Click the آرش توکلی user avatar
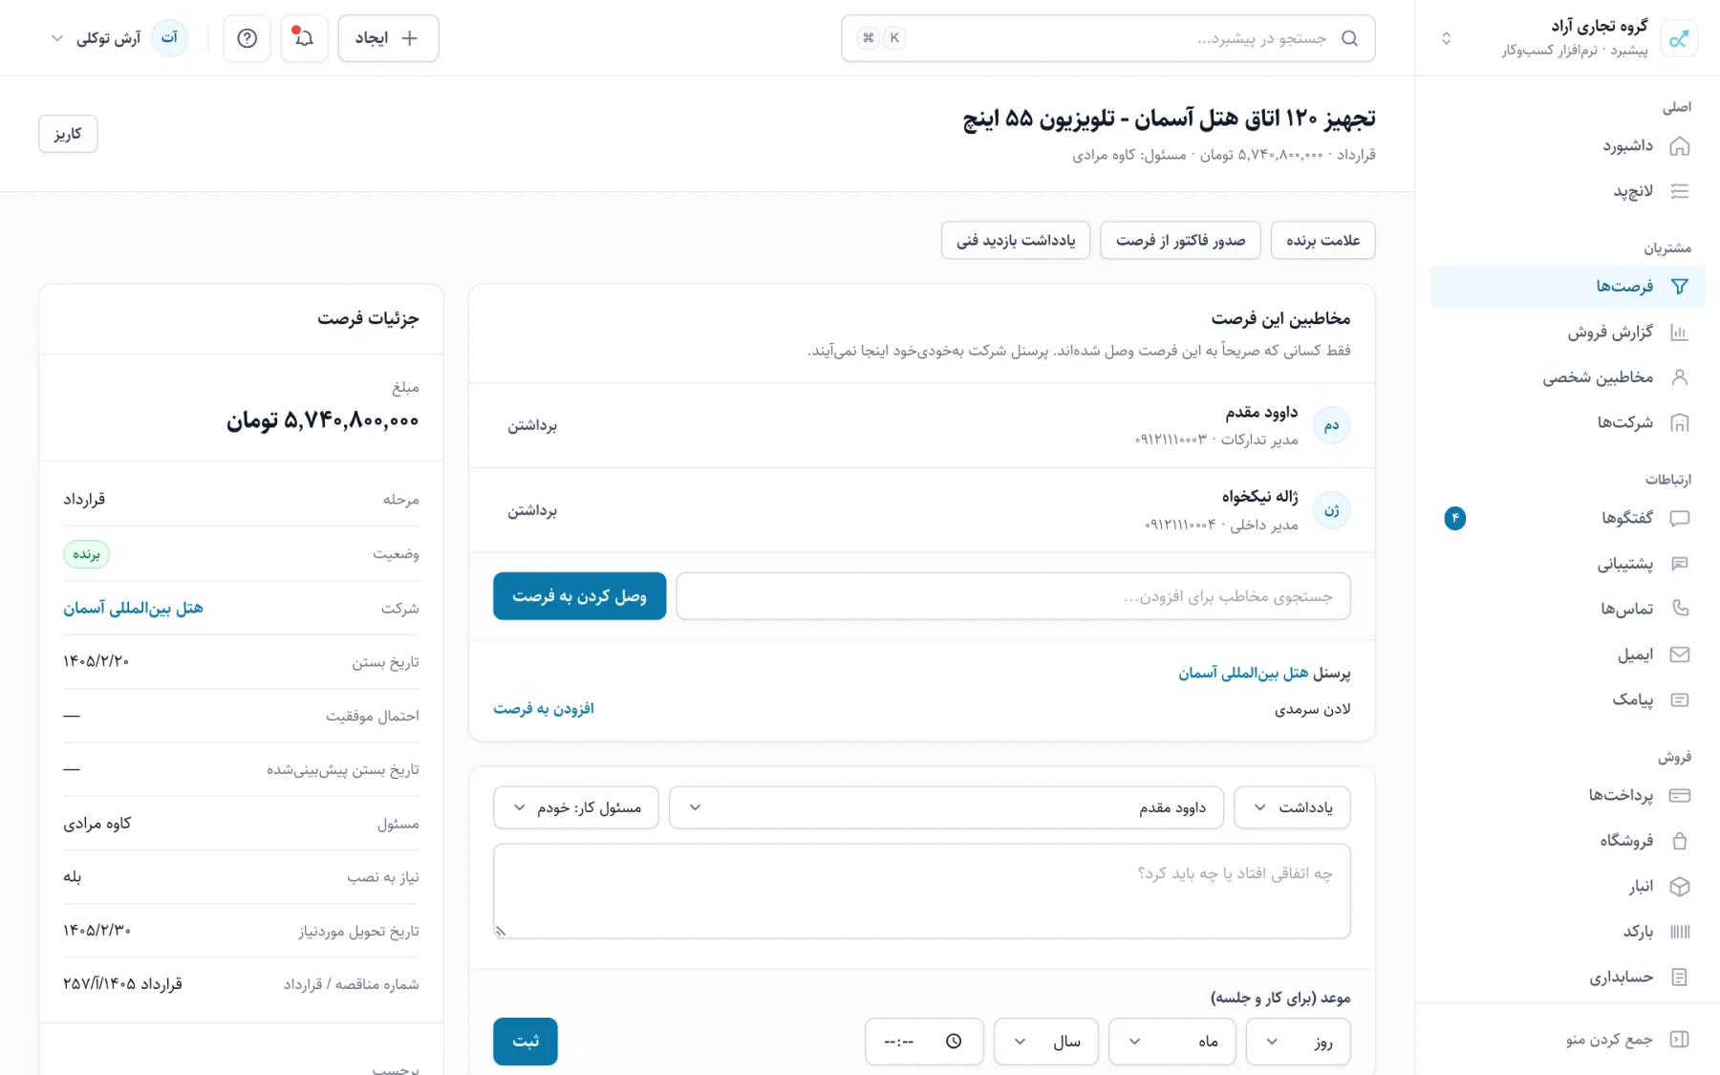1720x1075 pixels. point(169,38)
